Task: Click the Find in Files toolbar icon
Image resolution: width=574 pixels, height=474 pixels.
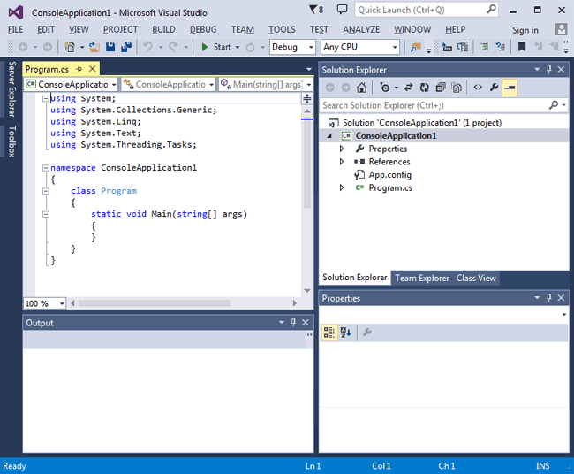Action: click(416, 47)
